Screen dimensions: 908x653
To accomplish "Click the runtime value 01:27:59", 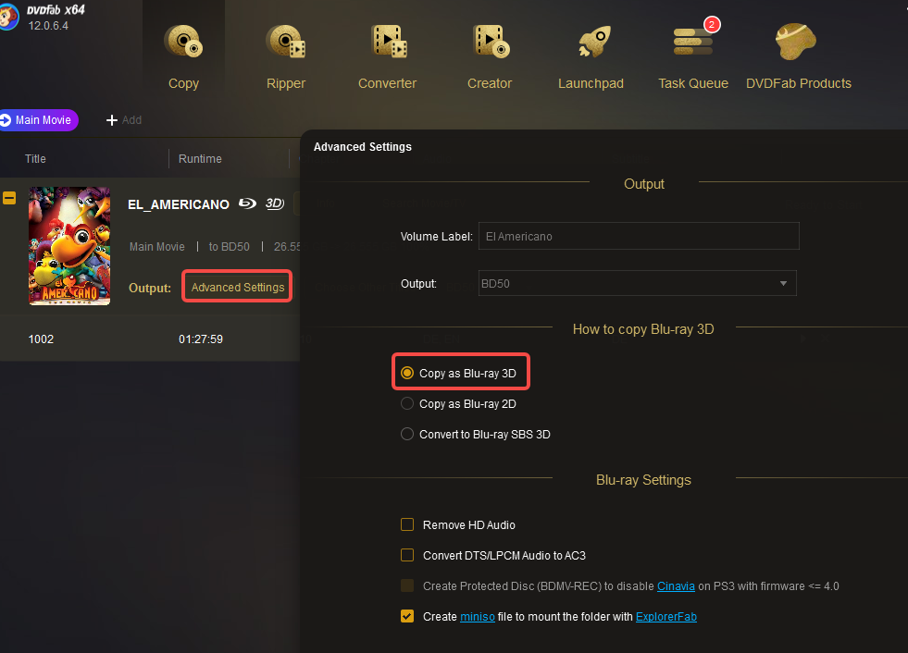I will coord(200,339).
